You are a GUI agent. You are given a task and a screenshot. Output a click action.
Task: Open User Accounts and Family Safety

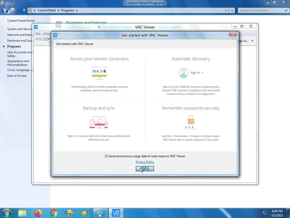tap(20, 54)
